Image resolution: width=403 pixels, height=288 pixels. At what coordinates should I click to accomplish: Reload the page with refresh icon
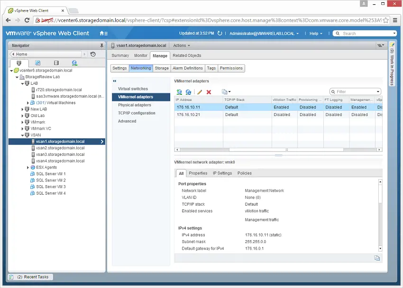pyautogui.click(x=27, y=20)
